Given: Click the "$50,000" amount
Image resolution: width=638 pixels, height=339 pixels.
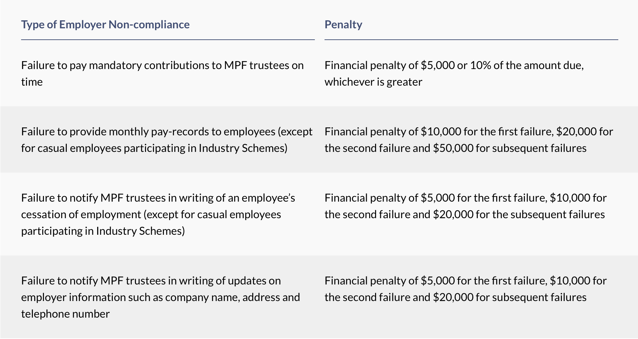Looking at the screenshot, I should tap(453, 148).
